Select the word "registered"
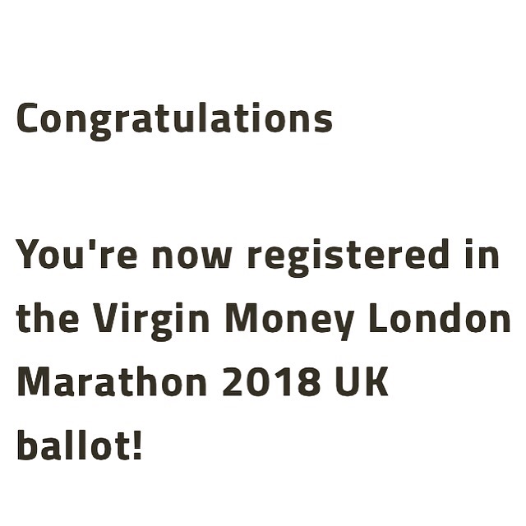Viewport: 526px width, 526px height. (x=348, y=255)
